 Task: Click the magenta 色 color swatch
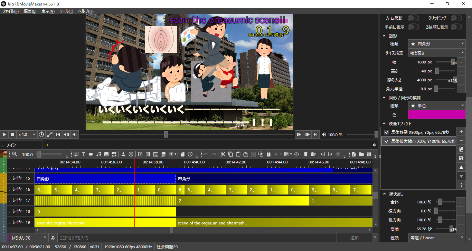(x=437, y=114)
